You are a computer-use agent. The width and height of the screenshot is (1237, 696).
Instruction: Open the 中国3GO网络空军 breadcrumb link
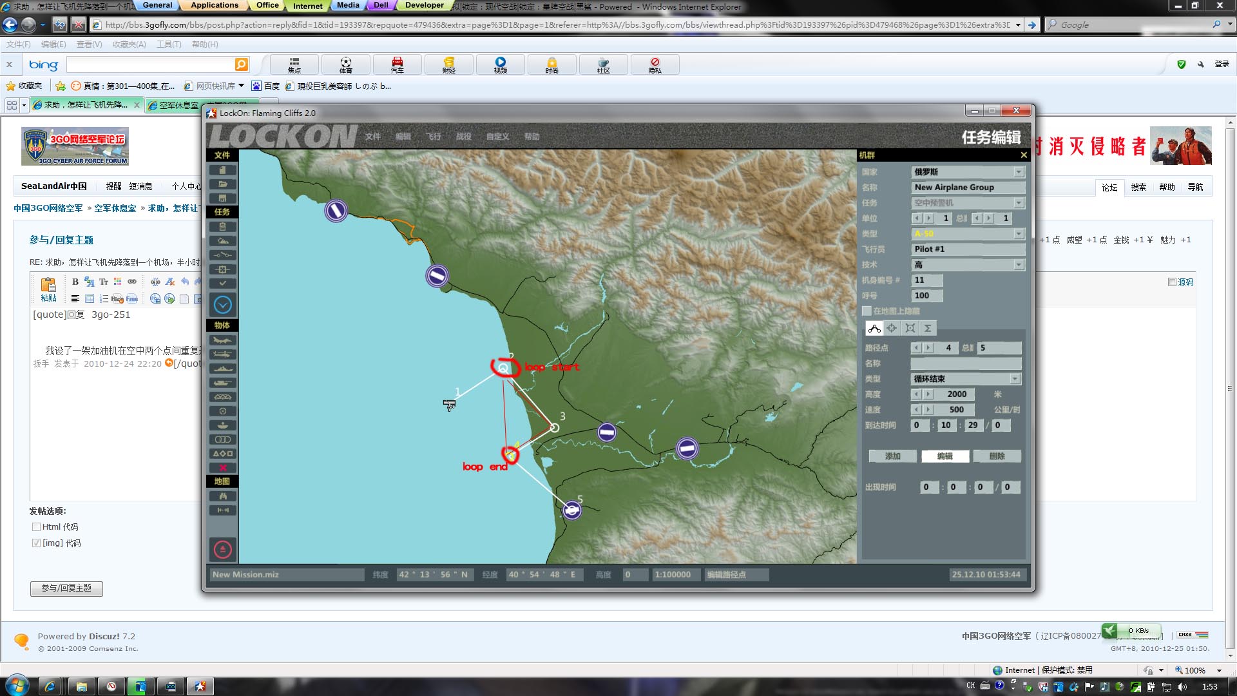(x=48, y=208)
